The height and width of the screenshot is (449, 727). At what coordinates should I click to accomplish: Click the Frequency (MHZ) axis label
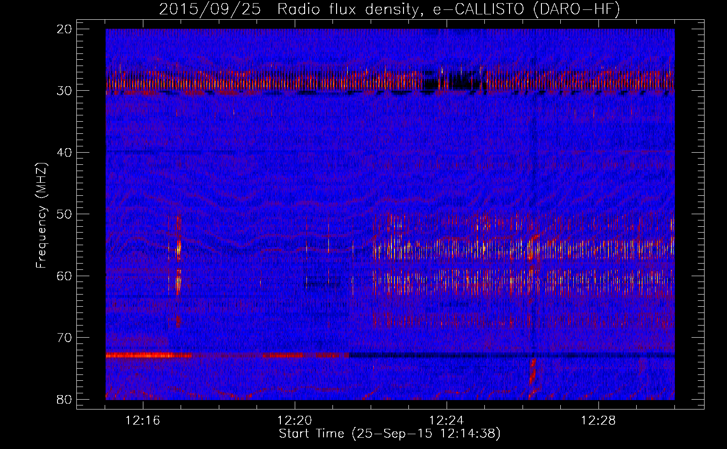pos(41,216)
